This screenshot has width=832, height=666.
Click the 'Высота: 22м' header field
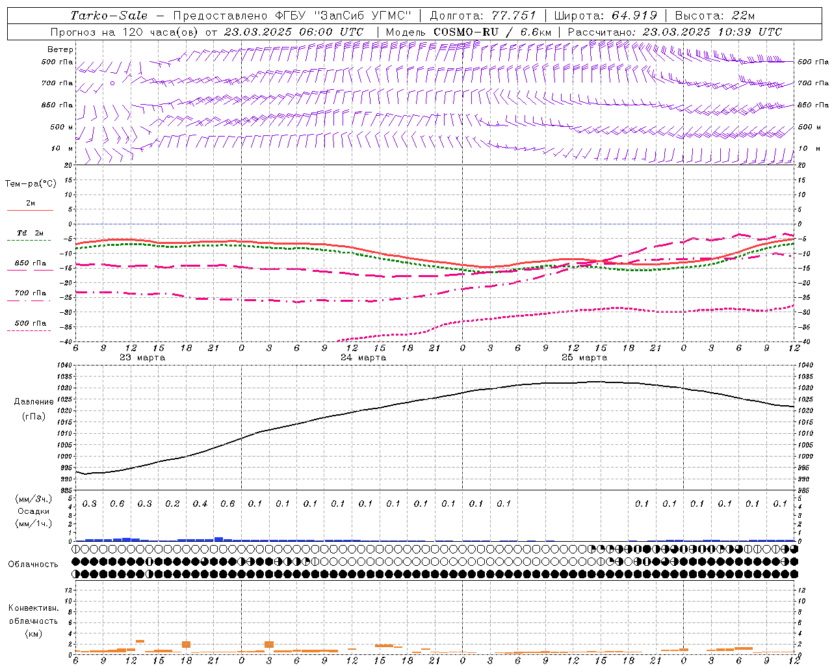tap(715, 16)
